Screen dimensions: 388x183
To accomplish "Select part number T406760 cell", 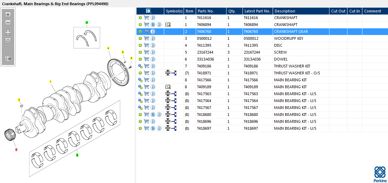I will (x=211, y=31).
